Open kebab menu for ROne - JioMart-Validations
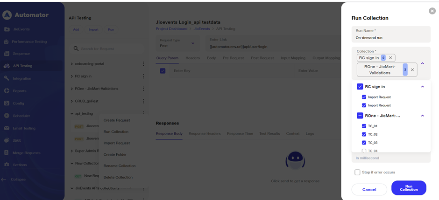Viewport: 439px width, 200px height. click(143, 89)
